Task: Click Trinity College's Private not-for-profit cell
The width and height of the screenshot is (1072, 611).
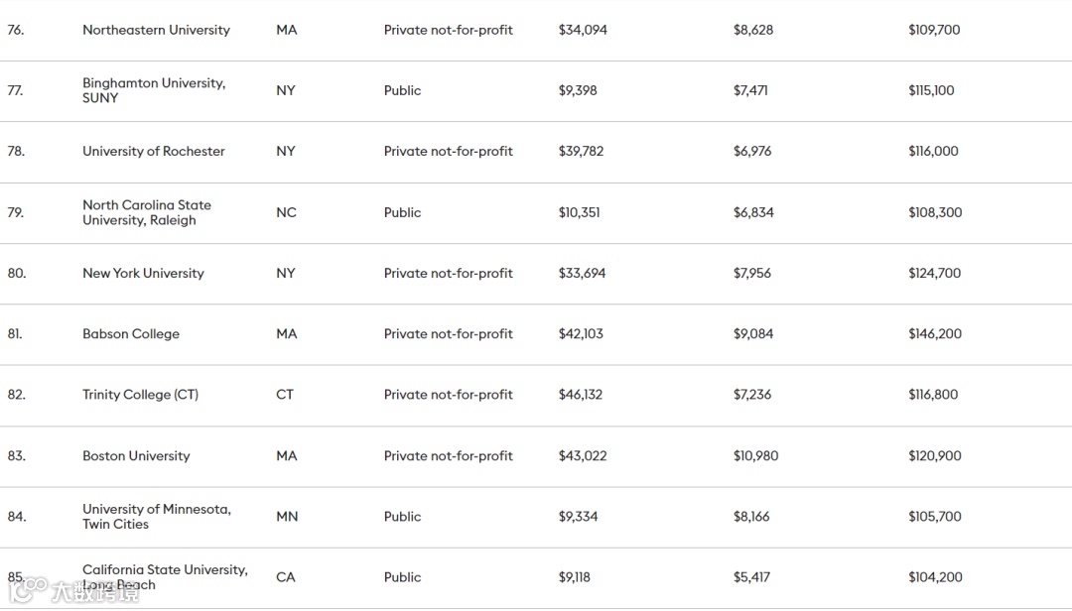Action: click(448, 394)
